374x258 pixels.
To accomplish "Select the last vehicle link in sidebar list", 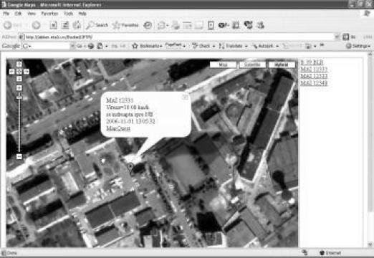I will pyautogui.click(x=314, y=83).
